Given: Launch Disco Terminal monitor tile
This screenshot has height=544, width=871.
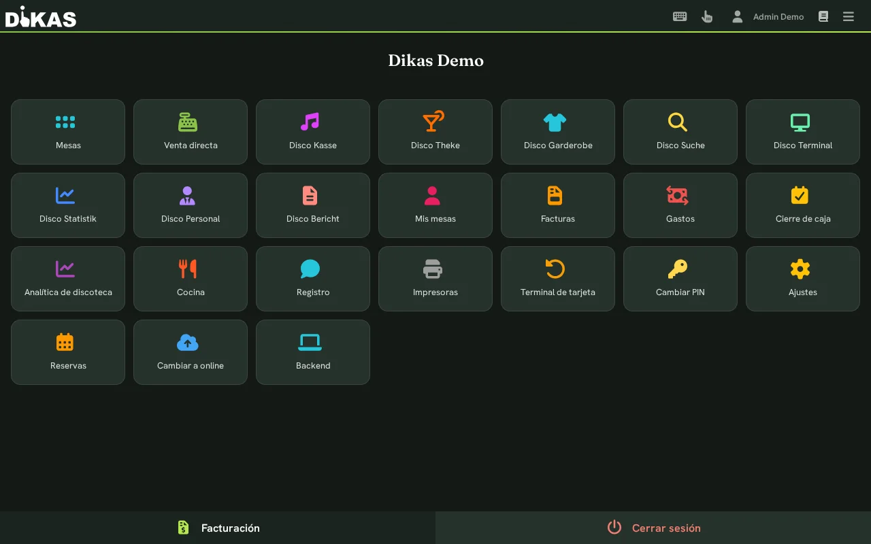Looking at the screenshot, I should [x=803, y=132].
